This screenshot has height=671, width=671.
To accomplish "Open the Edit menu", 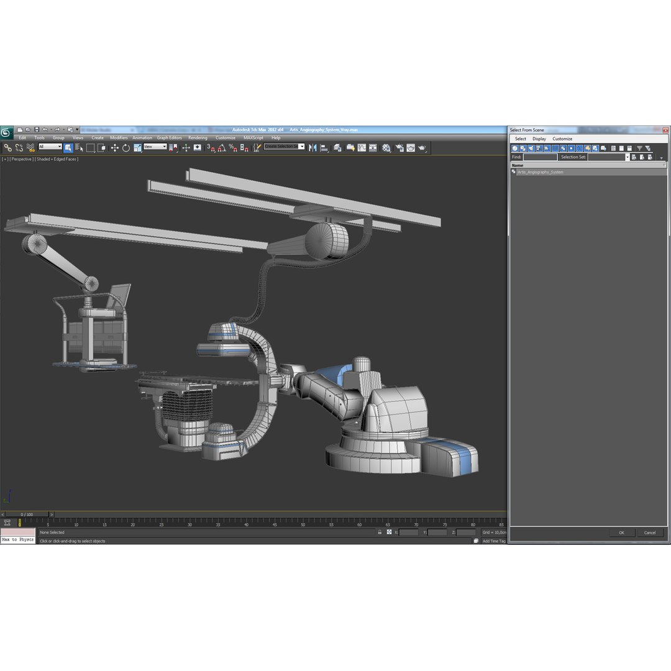I will click(22, 138).
